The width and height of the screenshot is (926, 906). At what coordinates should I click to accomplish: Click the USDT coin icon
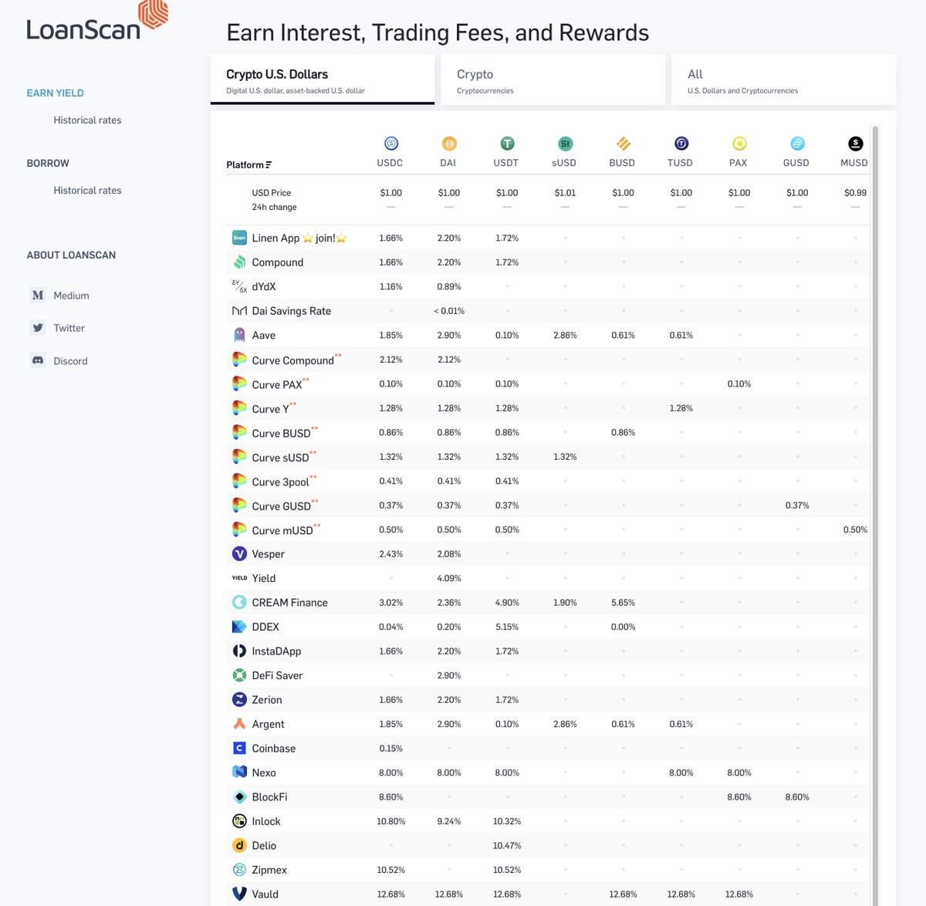[507, 144]
